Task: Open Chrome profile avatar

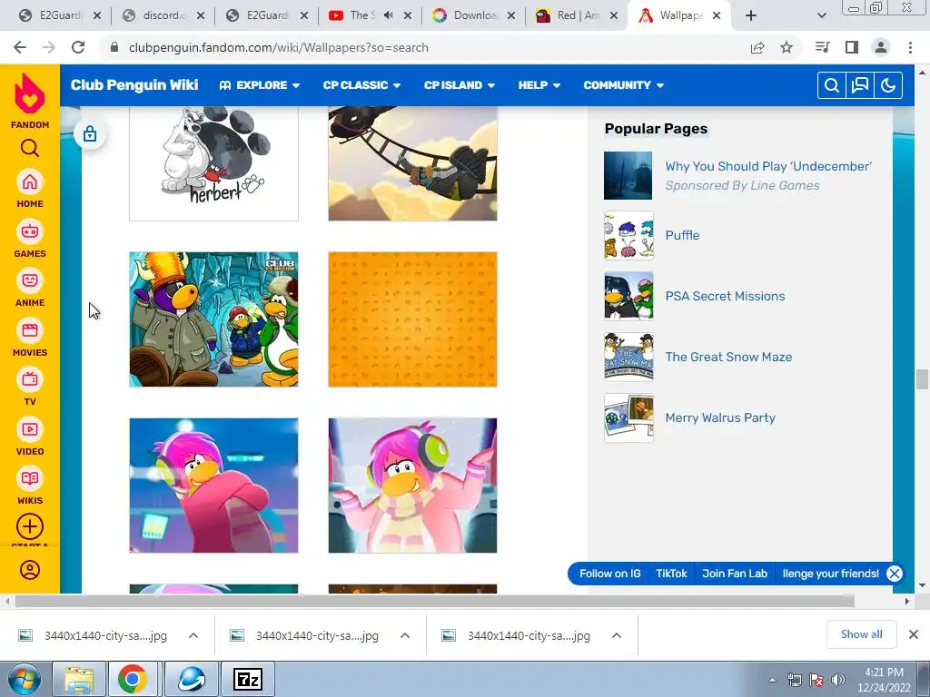Action: click(x=881, y=47)
